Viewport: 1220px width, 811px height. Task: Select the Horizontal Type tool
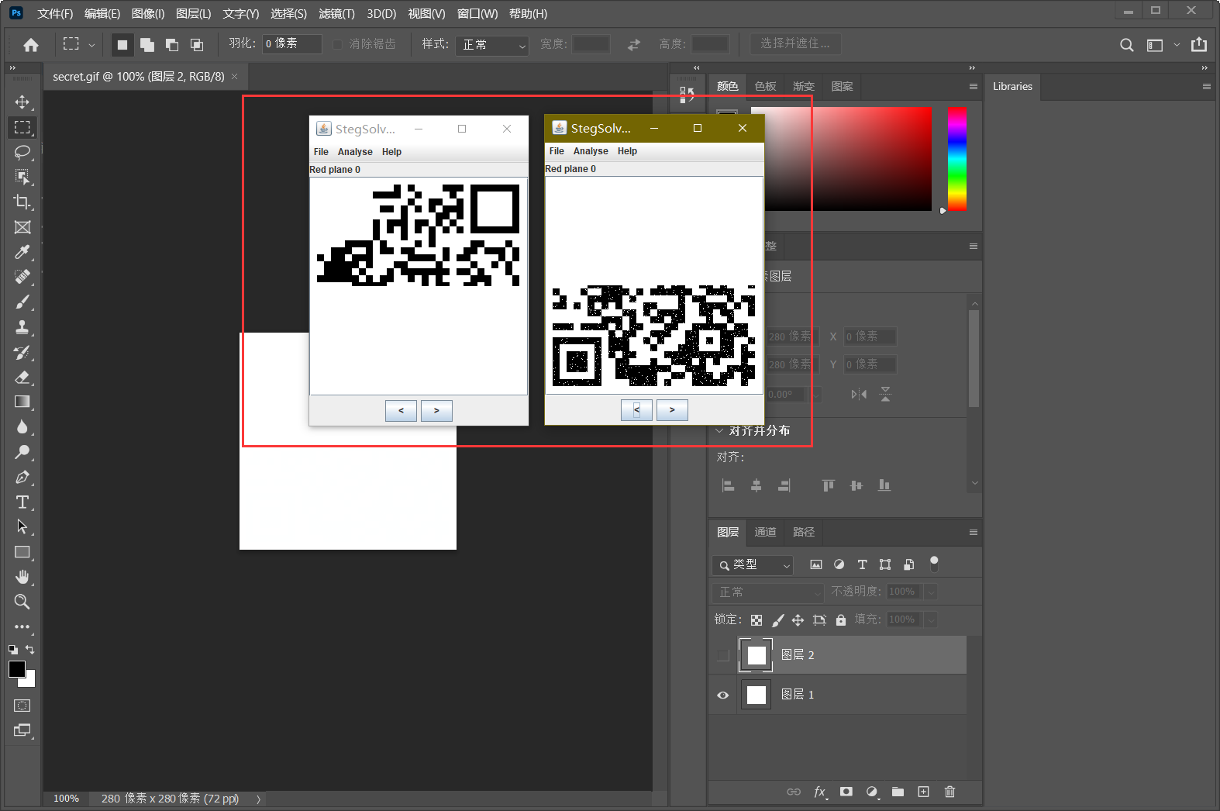22,502
